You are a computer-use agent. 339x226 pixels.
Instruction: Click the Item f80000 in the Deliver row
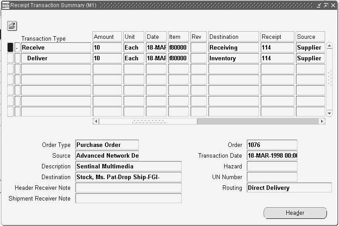(x=178, y=58)
